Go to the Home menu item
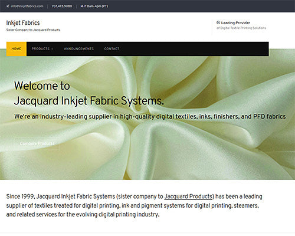This screenshot has height=236, width=295. 17,49
